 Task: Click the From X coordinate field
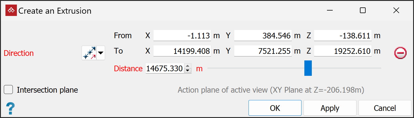click(x=182, y=36)
